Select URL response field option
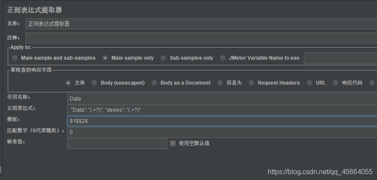Viewport: 377px width, 180px height. pyautogui.click(x=309, y=83)
